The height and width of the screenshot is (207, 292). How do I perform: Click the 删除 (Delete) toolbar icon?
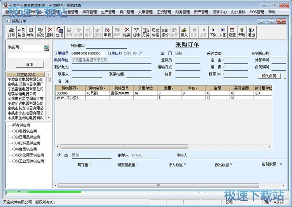(x=50, y=32)
